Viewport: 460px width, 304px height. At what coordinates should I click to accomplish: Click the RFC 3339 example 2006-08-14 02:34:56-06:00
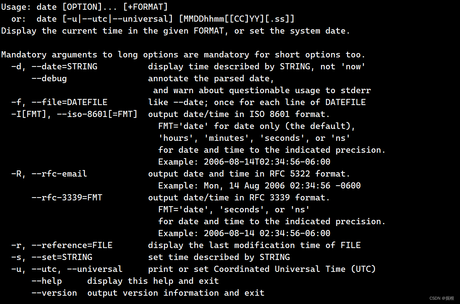click(267, 233)
